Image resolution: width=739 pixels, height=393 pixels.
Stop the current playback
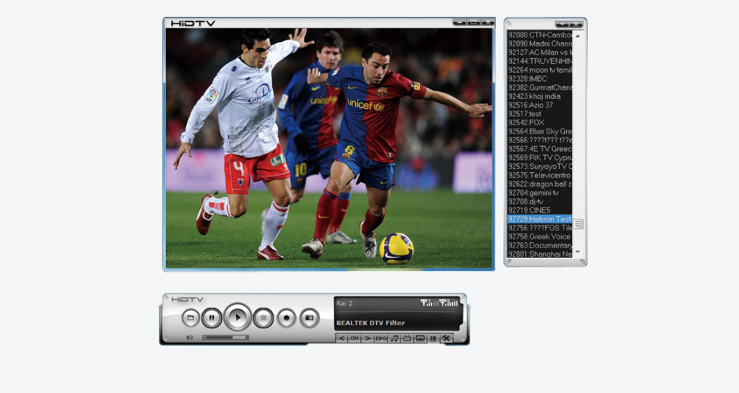[263, 318]
